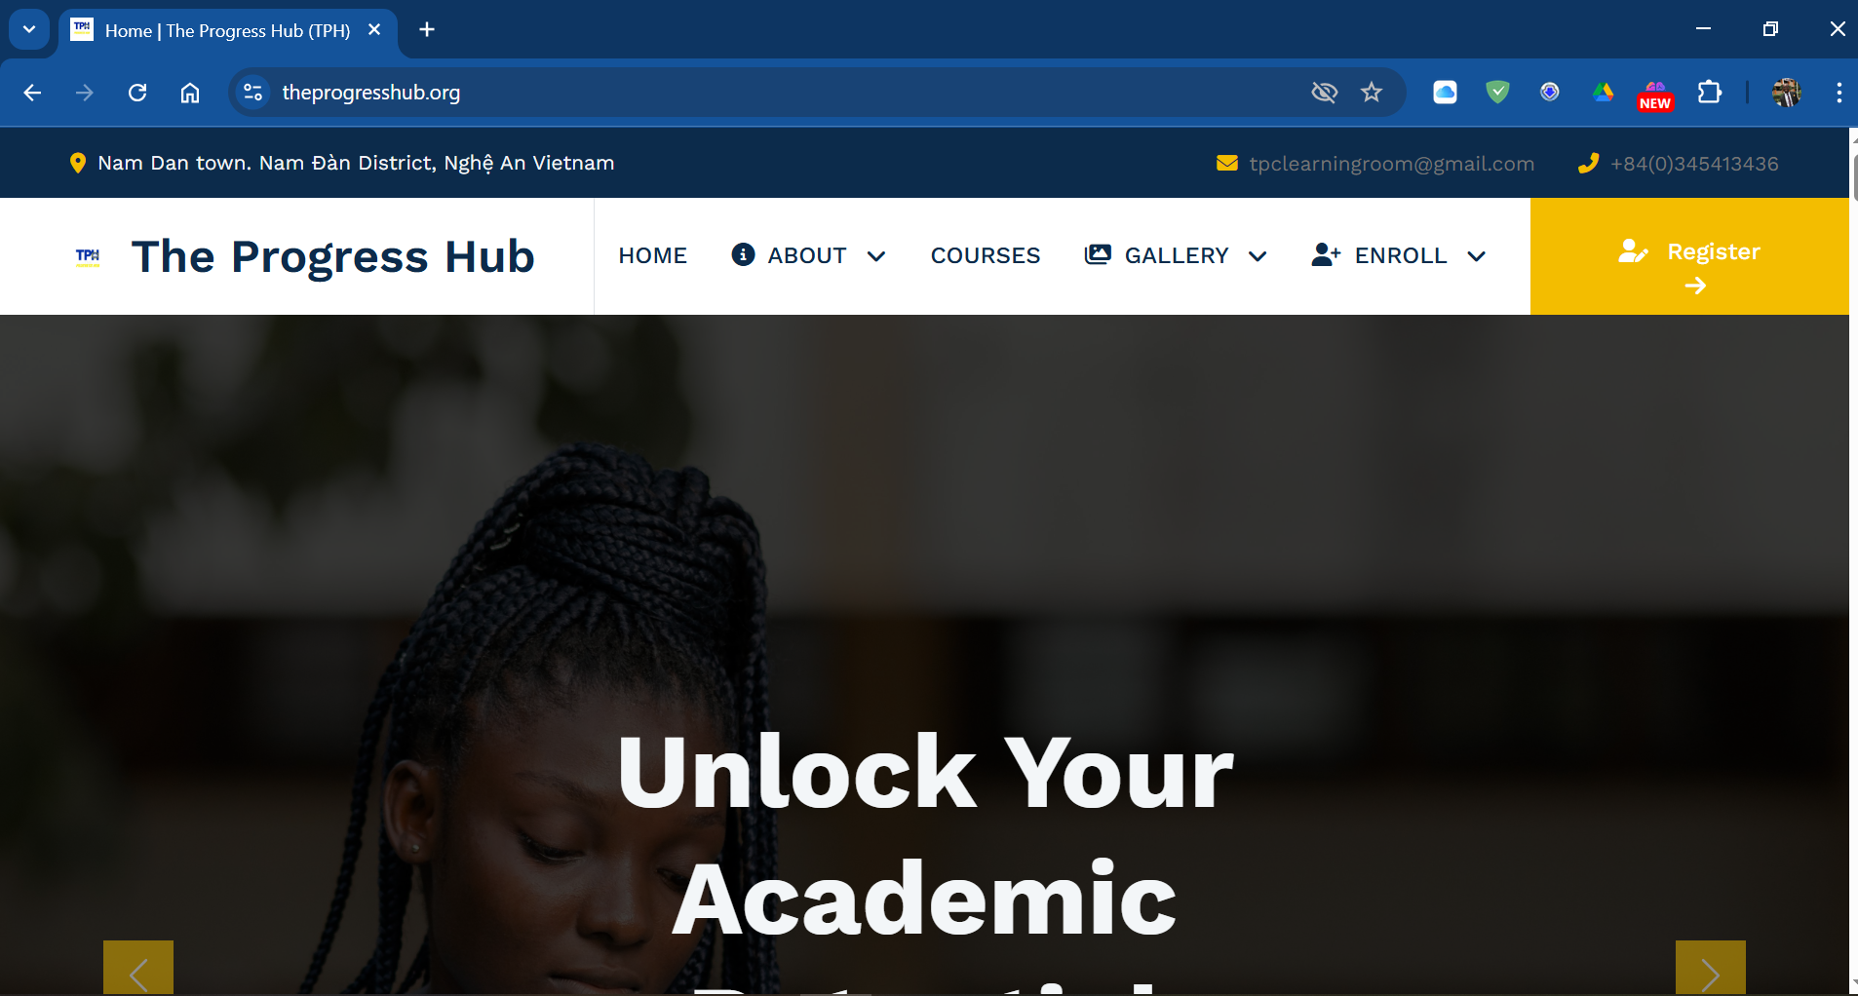This screenshot has height=996, width=1858.
Task: Click the yellow Register button
Action: pos(1689,256)
